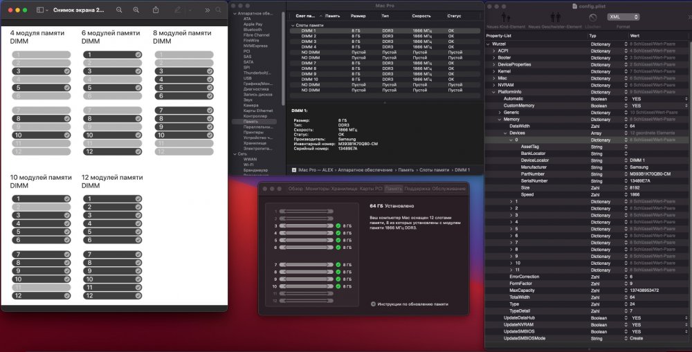Open the markup options arrow in Preview

coord(190,10)
